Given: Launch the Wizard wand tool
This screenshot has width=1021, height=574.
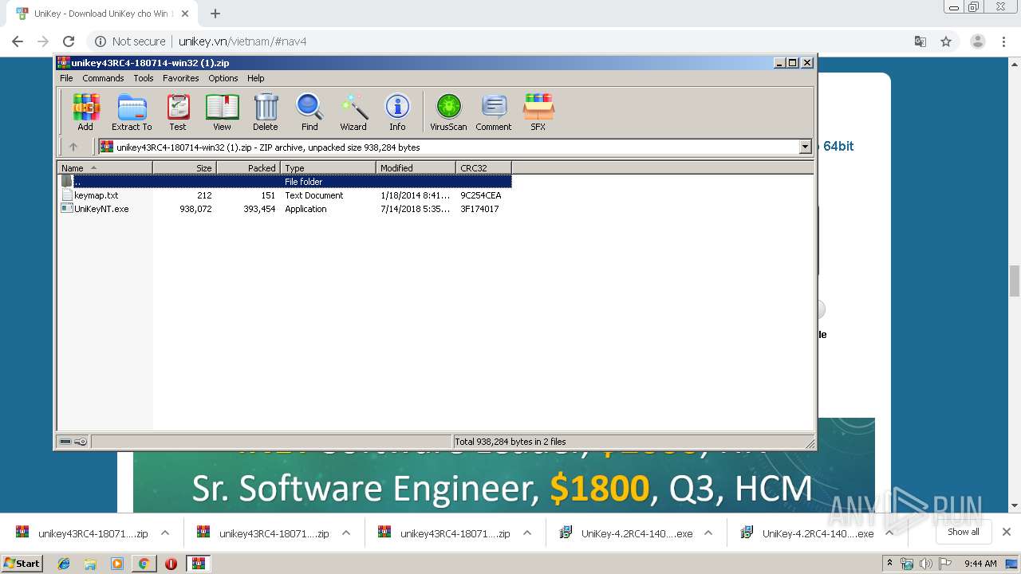Looking at the screenshot, I should pos(353,112).
